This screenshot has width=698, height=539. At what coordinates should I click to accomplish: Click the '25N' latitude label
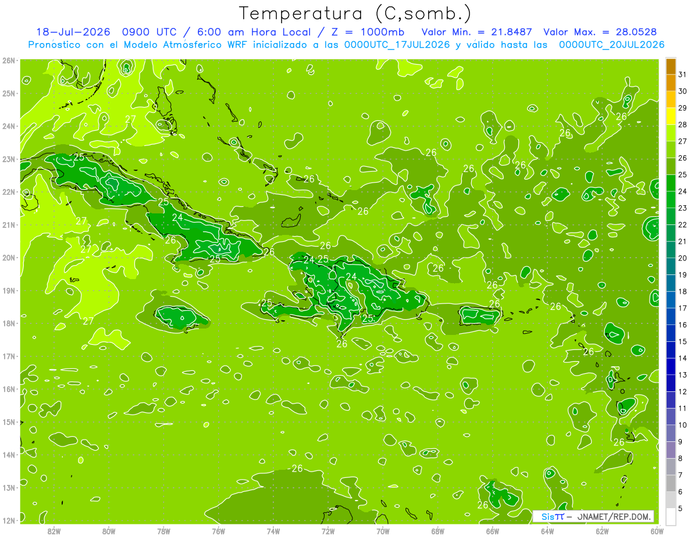click(9, 94)
